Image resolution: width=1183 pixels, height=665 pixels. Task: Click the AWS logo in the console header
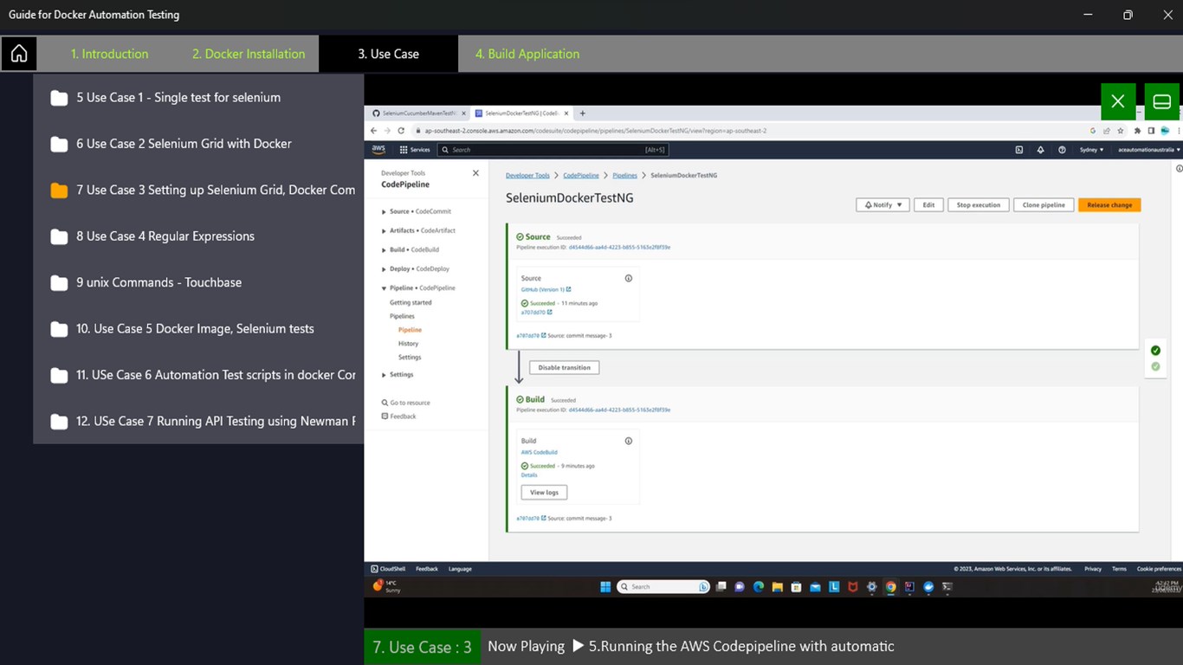tap(378, 149)
